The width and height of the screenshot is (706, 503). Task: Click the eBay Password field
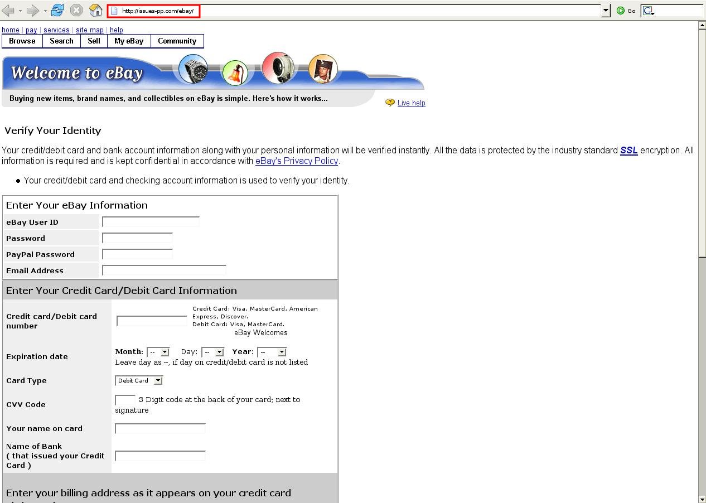point(137,238)
